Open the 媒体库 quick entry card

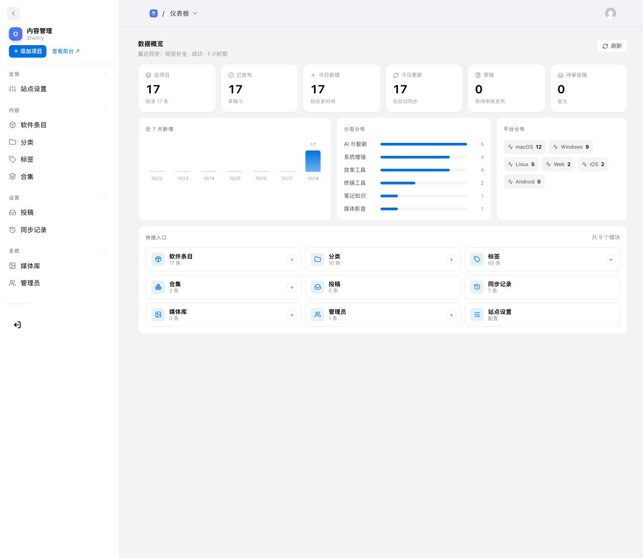coord(223,315)
